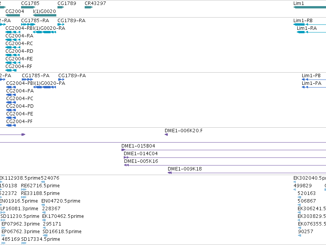Screen dimensions: 326x245
Task: Click the CG2004-PF protein glyph
Action: (11, 125)
